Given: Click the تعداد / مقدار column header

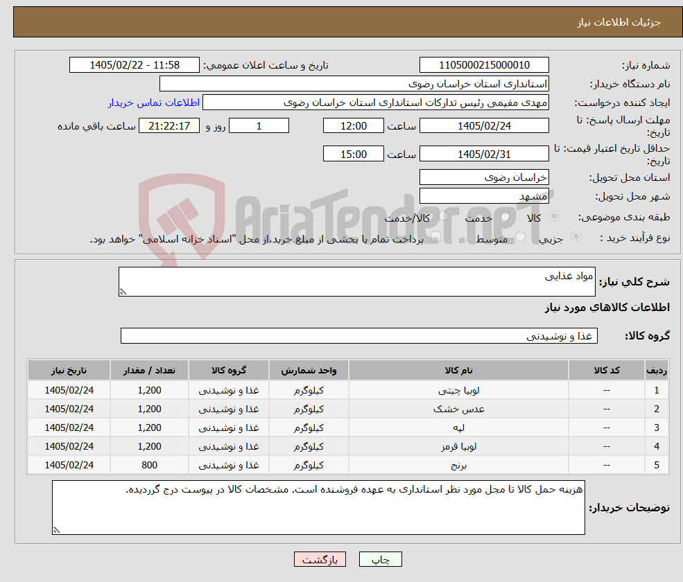Looking at the screenshot, I should click(149, 371).
